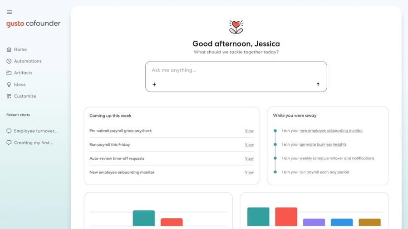Screen dimensions: 408x229
Task: Click blue bar in right chart
Action: click(x=342, y=222)
